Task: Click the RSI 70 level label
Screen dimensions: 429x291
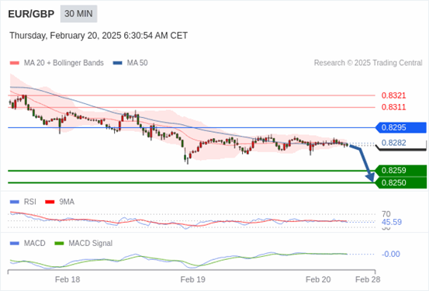Action: [386, 214]
